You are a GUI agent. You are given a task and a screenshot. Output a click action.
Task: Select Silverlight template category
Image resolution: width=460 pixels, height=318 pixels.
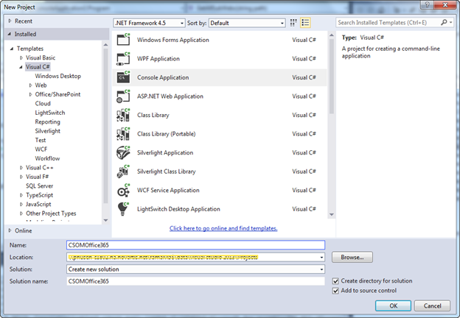tap(47, 131)
